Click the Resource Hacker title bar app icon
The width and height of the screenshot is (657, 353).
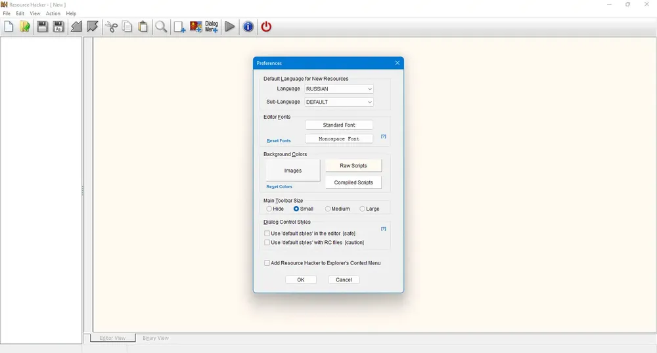tap(4, 5)
